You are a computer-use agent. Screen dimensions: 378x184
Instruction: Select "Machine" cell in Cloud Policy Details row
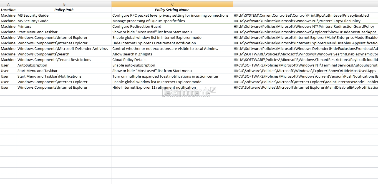tap(8, 60)
